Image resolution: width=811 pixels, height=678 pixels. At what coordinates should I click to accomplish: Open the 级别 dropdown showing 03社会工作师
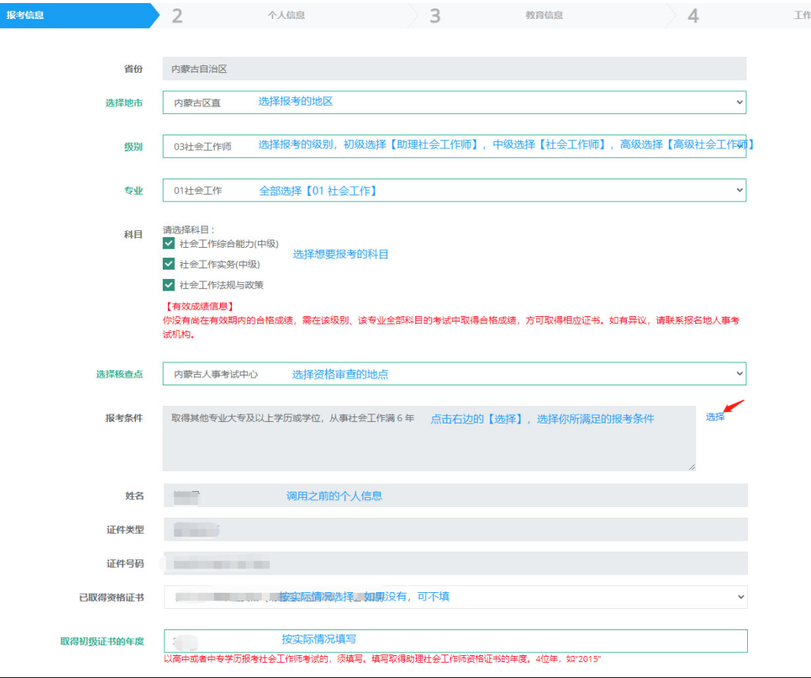[454, 147]
